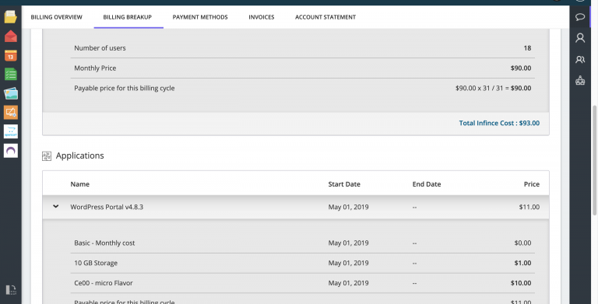Image resolution: width=598 pixels, height=304 pixels.
Task: Click WordPress Portal start date May 01, 2019
Action: click(x=348, y=207)
